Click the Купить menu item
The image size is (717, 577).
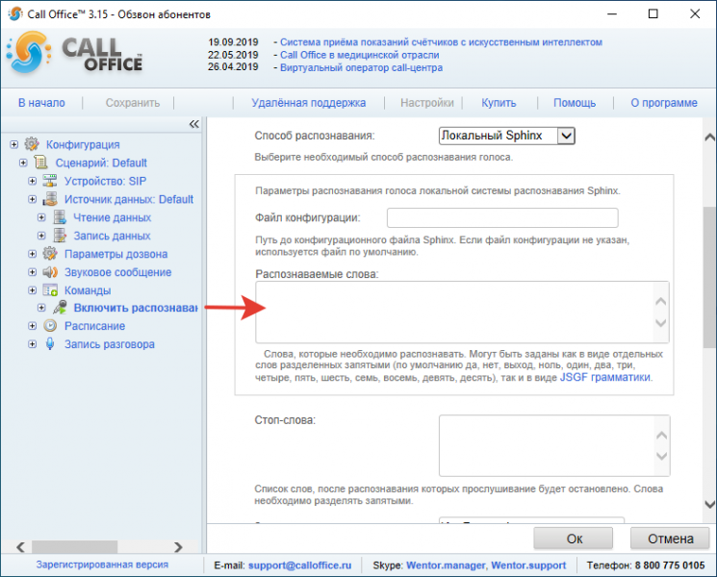499,103
